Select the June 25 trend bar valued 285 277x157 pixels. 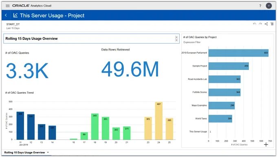(x=169, y=129)
